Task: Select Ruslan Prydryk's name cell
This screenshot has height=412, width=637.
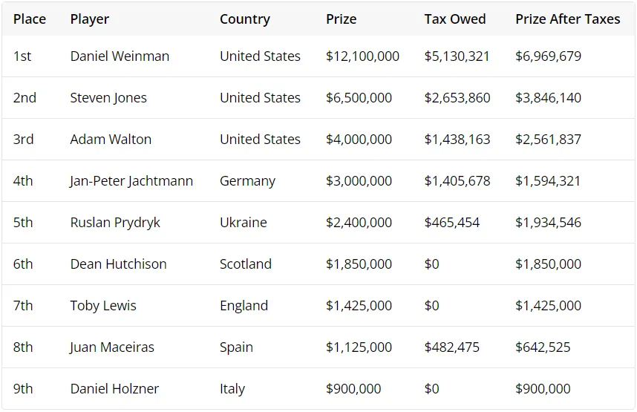Action: 115,223
